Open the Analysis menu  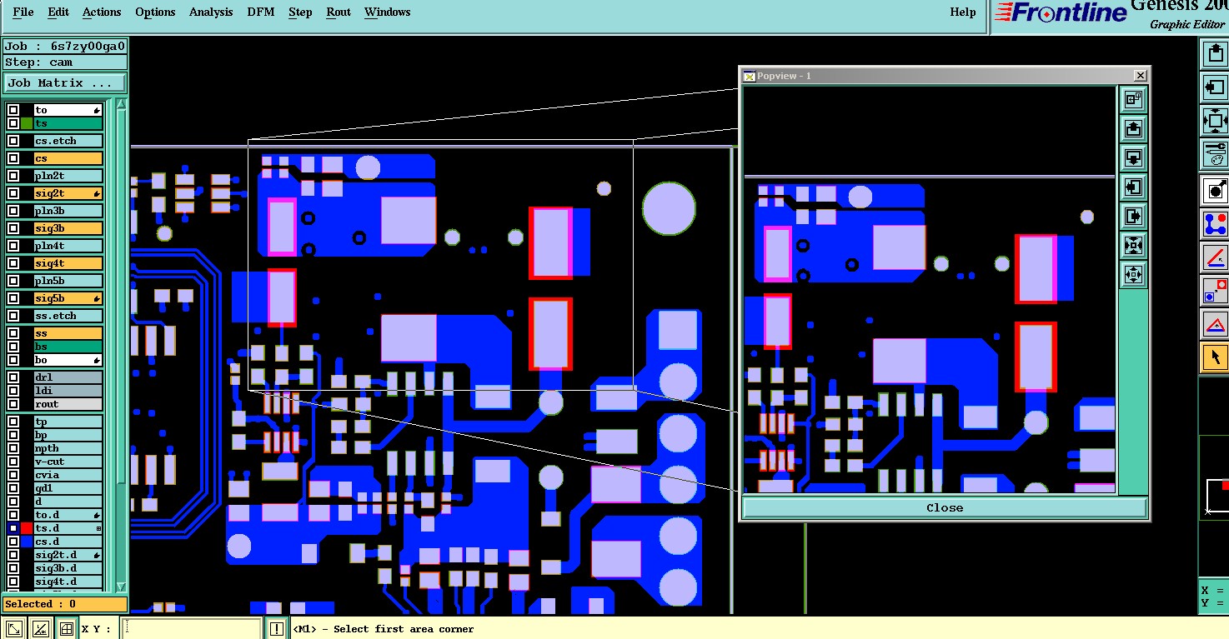[211, 12]
